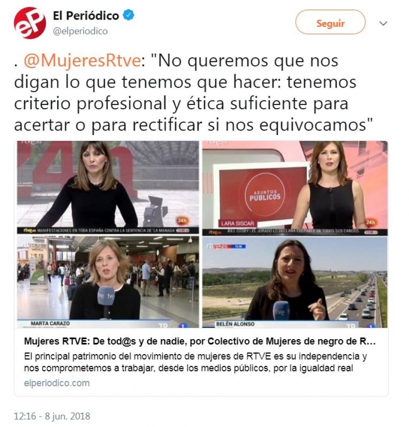The width and height of the screenshot is (409, 427).
Task: Open the 24h studio presenter thumbnail
Action: (108, 187)
